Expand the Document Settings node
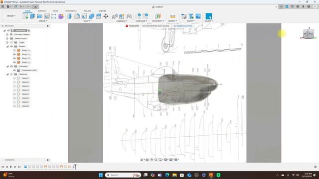This screenshot has height=179, width=319. [7, 34]
